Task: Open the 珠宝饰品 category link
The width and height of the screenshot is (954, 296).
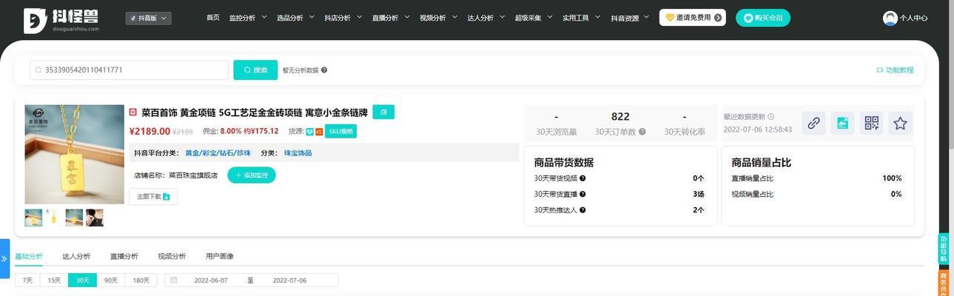Action: click(x=298, y=152)
